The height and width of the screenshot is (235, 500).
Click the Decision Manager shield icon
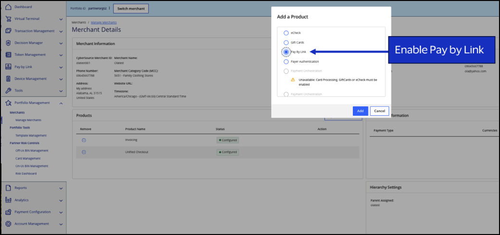pyautogui.click(x=8, y=43)
